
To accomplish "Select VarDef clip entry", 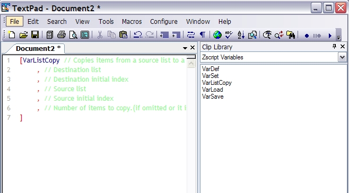I will click(211, 69).
